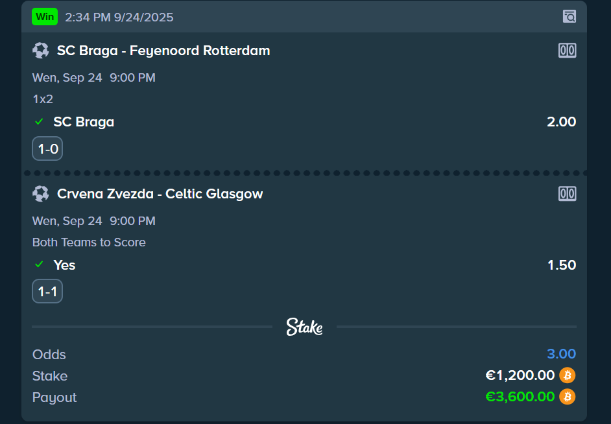Click the 1-0 score badge

[47, 149]
